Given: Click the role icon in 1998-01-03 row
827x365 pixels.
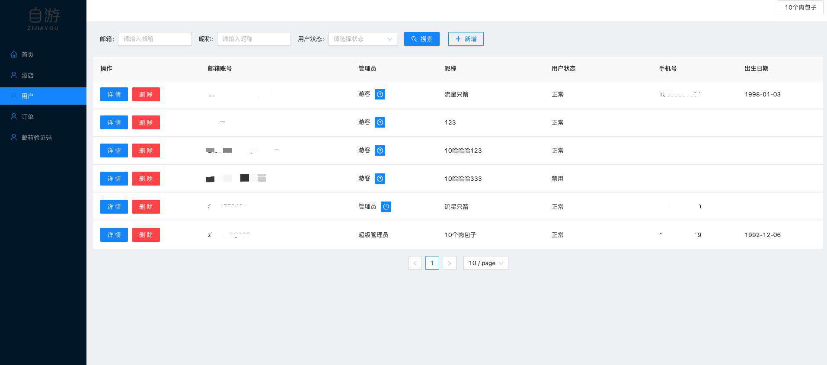Looking at the screenshot, I should coord(380,94).
